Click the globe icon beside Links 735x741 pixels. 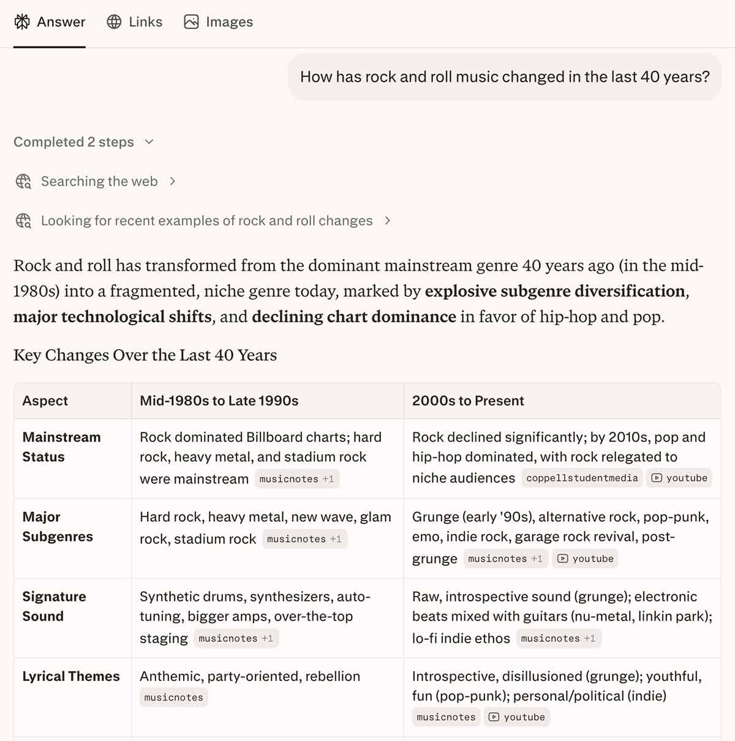(114, 22)
